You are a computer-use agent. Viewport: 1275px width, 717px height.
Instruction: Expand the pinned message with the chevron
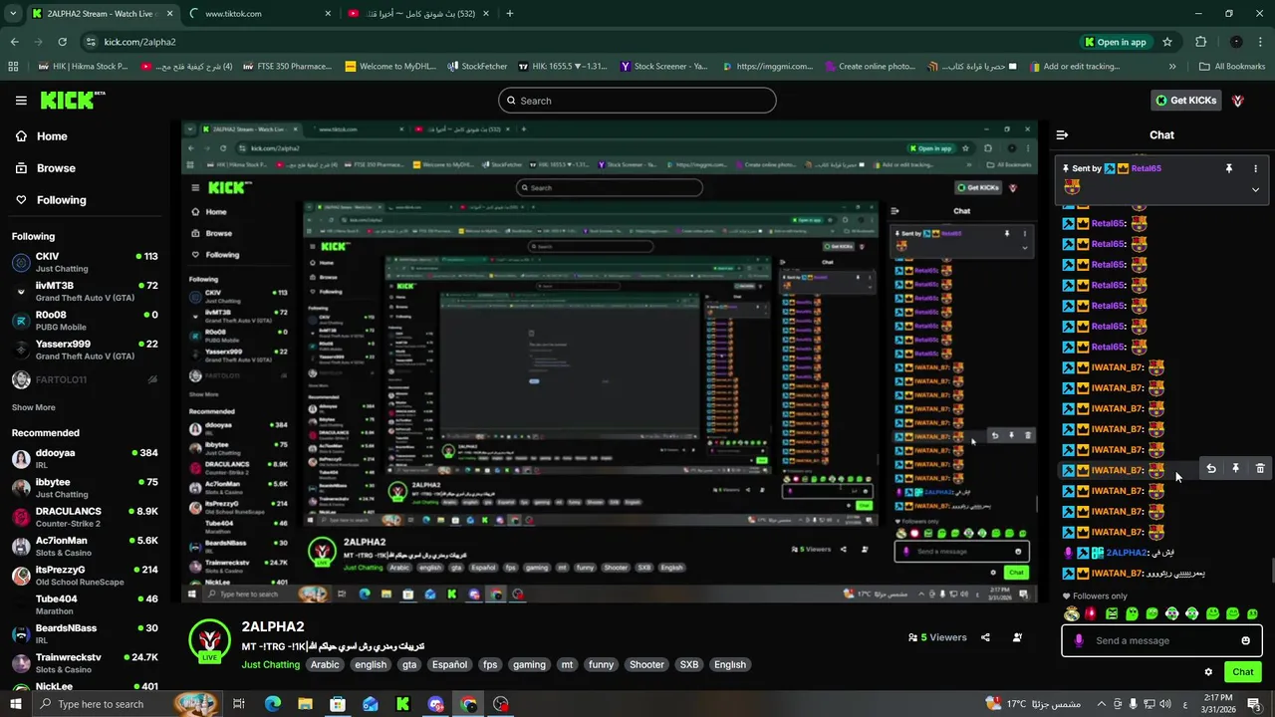[1255, 189]
